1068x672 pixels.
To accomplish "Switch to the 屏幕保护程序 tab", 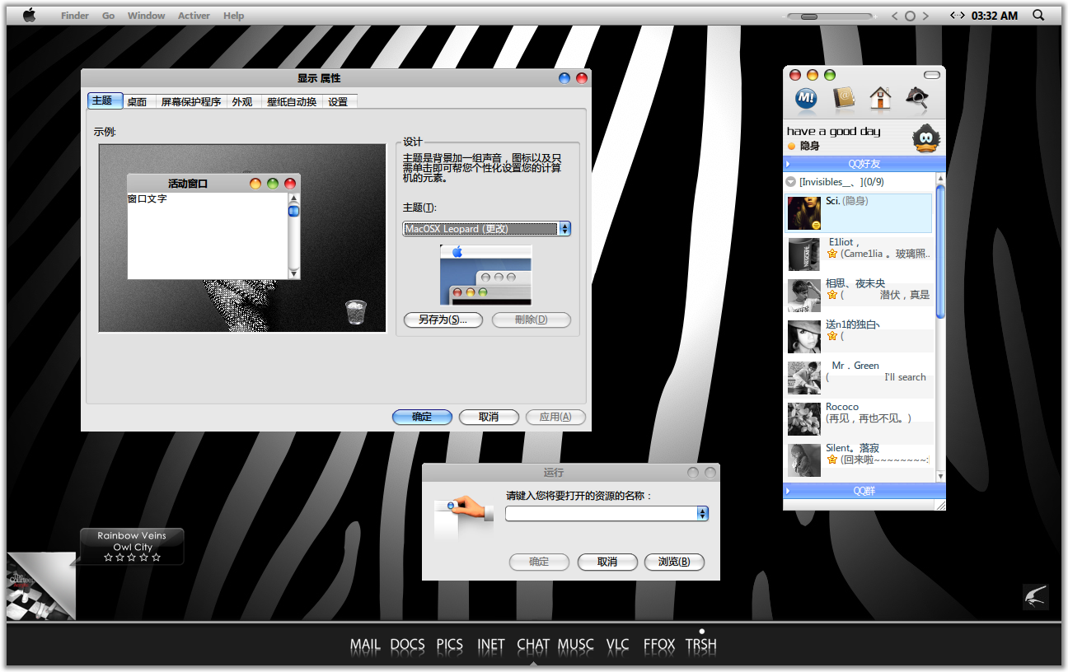I will click(191, 101).
